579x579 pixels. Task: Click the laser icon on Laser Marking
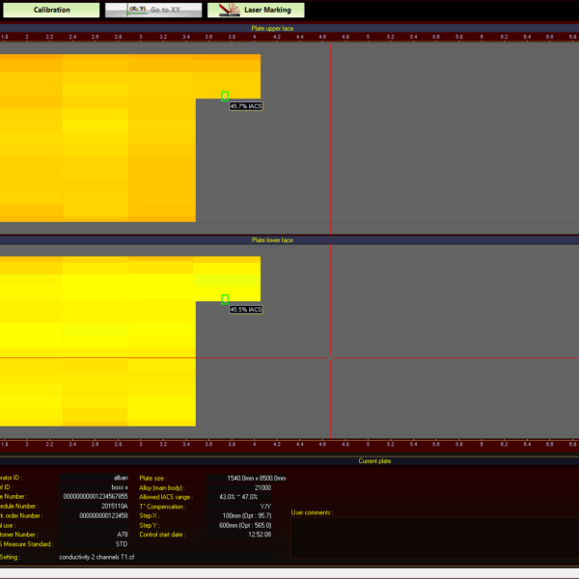click(x=229, y=10)
